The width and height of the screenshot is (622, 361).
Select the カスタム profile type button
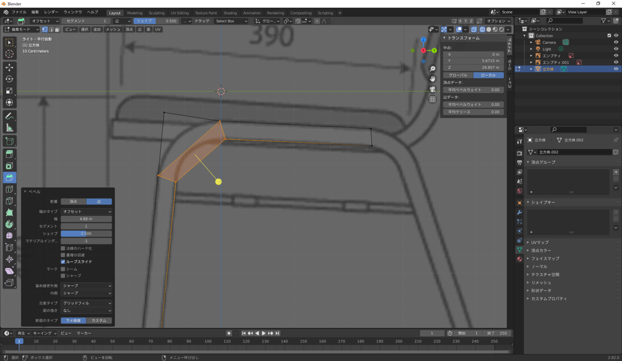point(99,320)
